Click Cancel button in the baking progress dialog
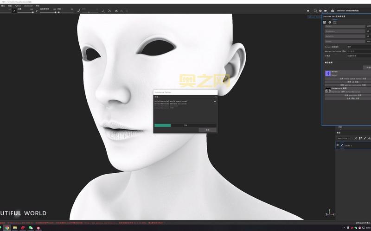Image resolution: width=371 pixels, height=231 pixels. (x=207, y=130)
